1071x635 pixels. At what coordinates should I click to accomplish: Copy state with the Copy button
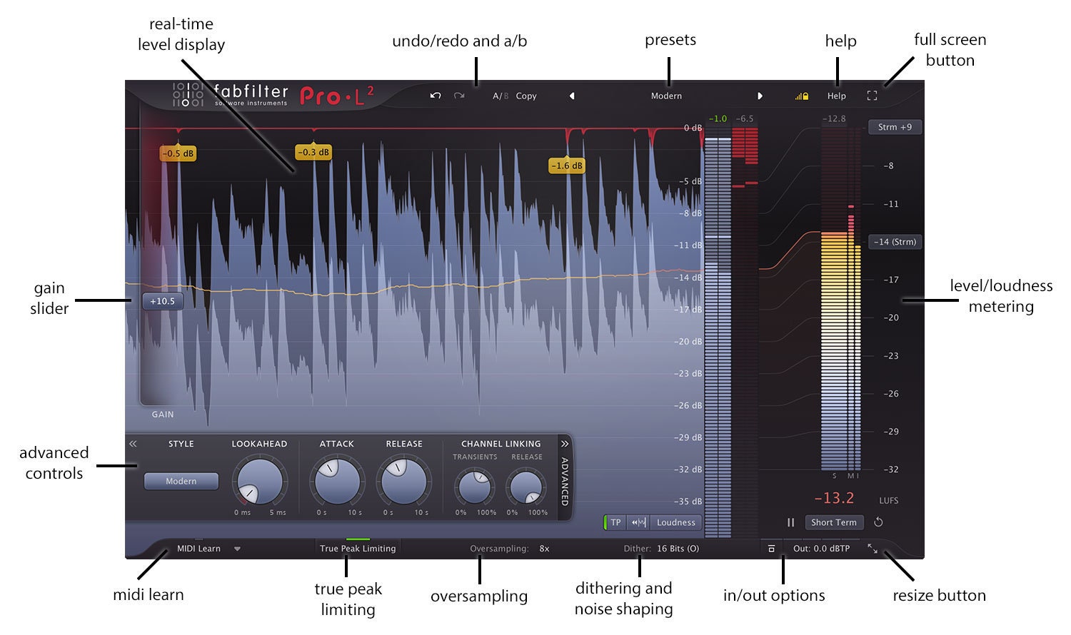coord(526,96)
